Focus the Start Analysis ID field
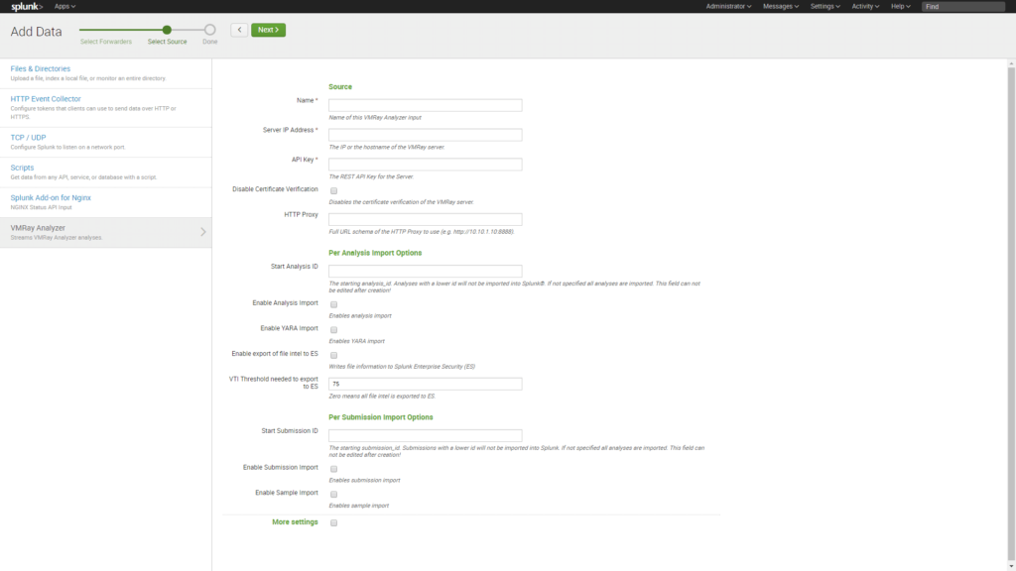 click(425, 272)
